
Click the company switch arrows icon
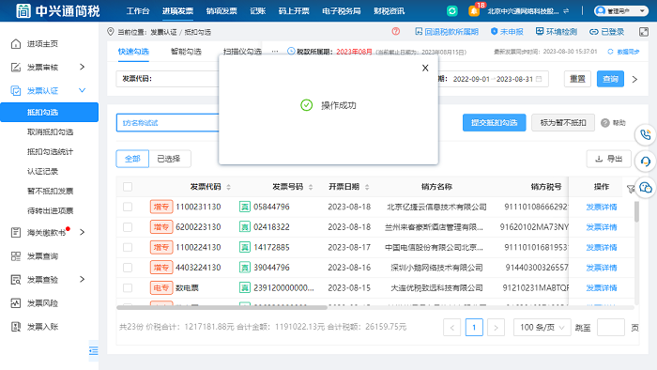point(566,11)
